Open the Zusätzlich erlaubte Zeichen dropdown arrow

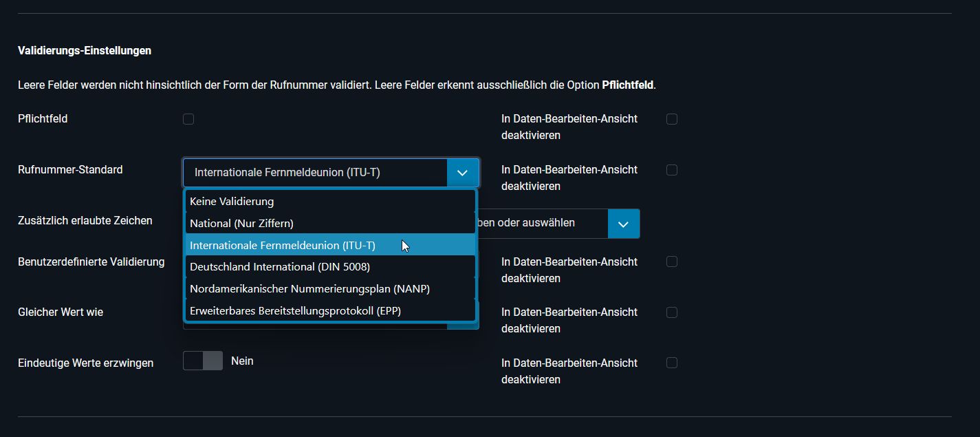[624, 224]
